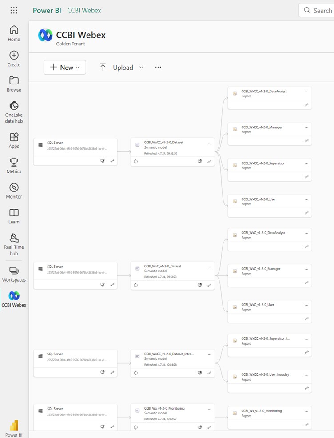Open more options for CCBI_WxCC_v1-2-0_Supervisor_I report

pos(306,339)
